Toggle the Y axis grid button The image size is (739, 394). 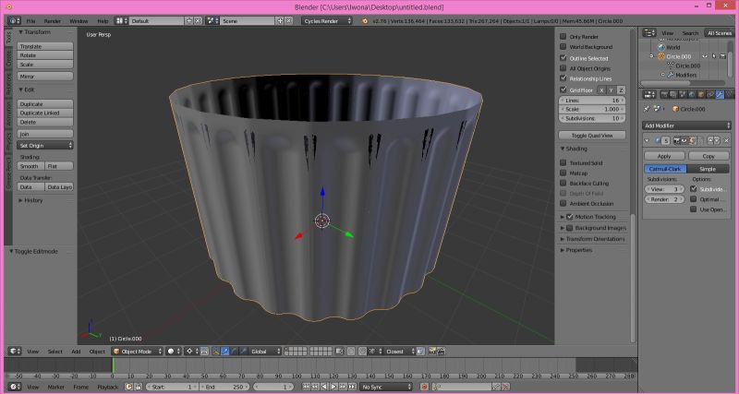612,90
